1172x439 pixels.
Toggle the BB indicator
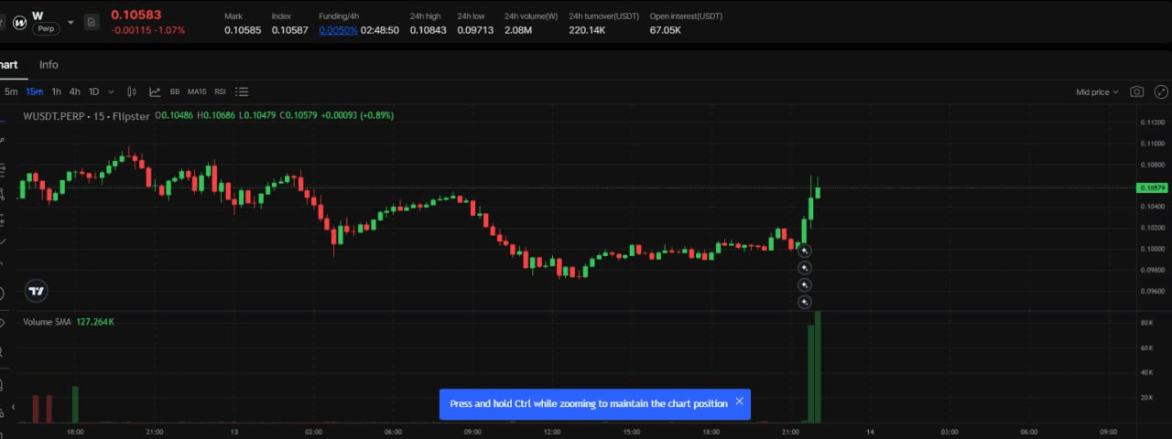pos(175,91)
